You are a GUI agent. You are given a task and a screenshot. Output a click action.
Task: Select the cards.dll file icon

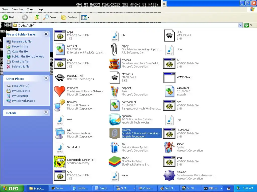point(60,49)
